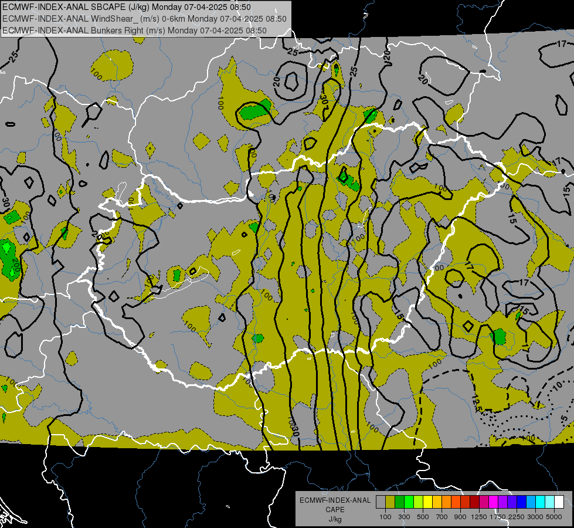Click the legend tick label 3000
The width and height of the screenshot is (574, 528).
(535, 517)
